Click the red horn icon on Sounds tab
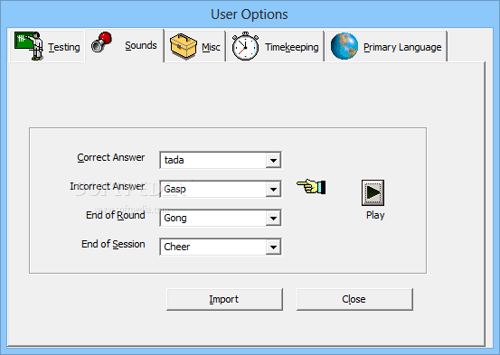The width and height of the screenshot is (500, 355). pos(101,42)
